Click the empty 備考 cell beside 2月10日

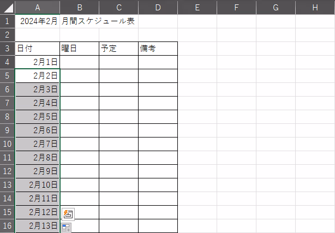pyautogui.click(x=158, y=185)
